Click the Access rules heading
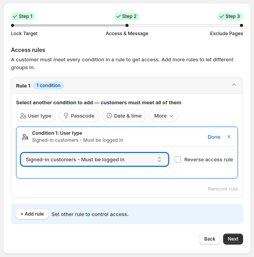The image size is (254, 257). click(28, 50)
